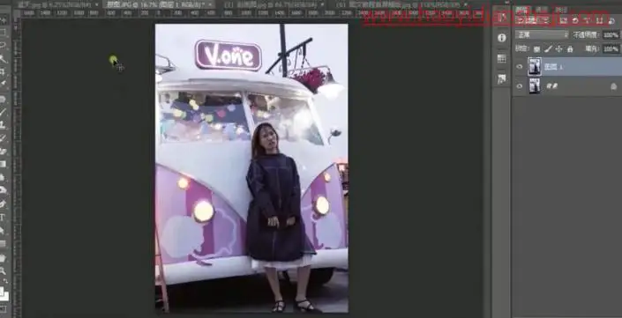This screenshot has width=622, height=318.
Task: Open the 正常 blend mode dropdown
Action: [542, 35]
